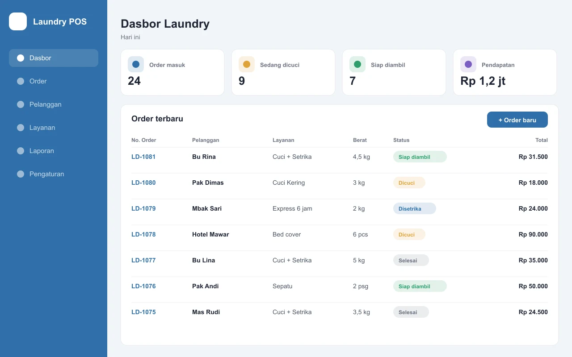Image resolution: width=572 pixels, height=357 pixels.
Task: Click the Order masuk value 24
Action: [x=134, y=81]
